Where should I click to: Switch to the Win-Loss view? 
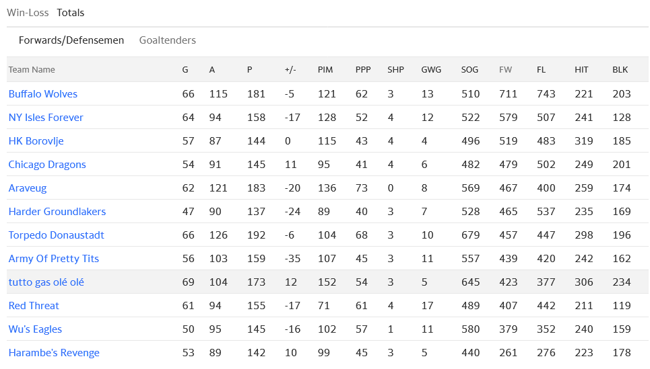[x=28, y=13]
